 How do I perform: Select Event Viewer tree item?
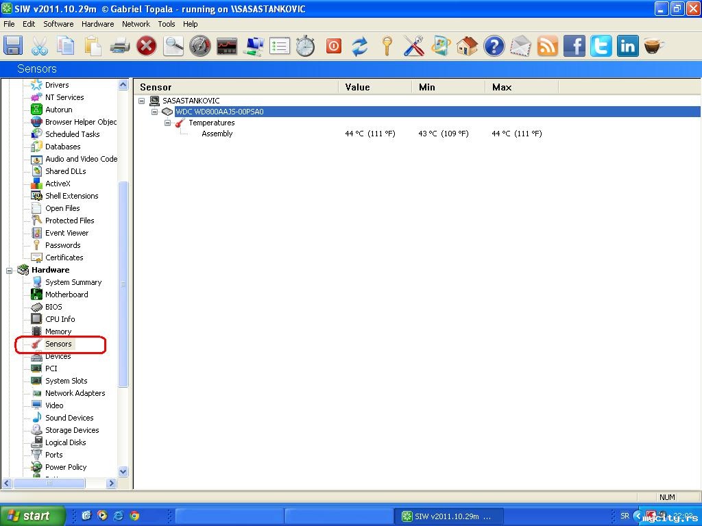[66, 233]
